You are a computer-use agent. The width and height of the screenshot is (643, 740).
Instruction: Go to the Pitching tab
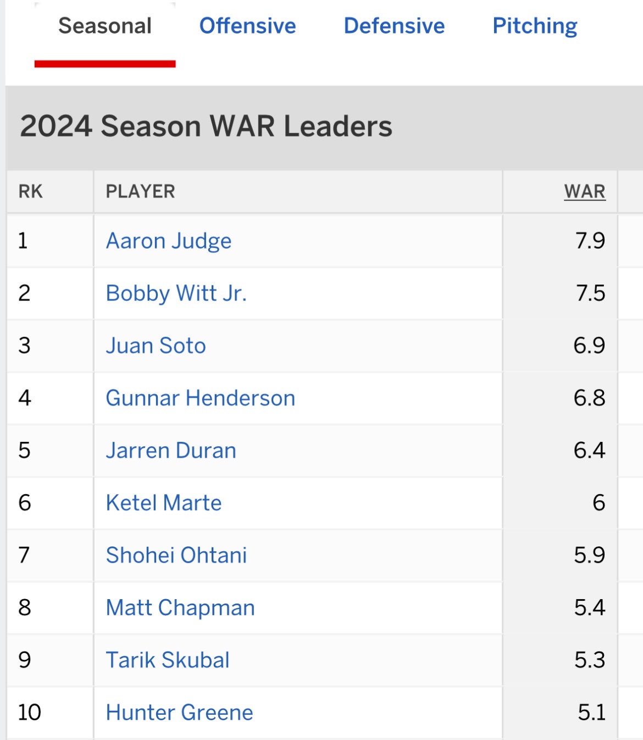(535, 26)
